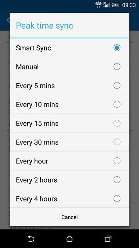Choose the Every 5 mins radio button
This screenshot has height=248, width=139.
click(117, 85)
